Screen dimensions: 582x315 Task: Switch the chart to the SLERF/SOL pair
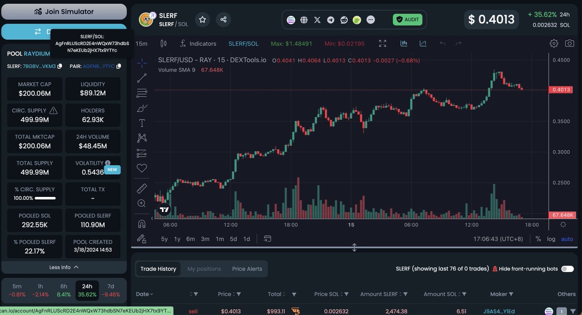click(x=243, y=44)
